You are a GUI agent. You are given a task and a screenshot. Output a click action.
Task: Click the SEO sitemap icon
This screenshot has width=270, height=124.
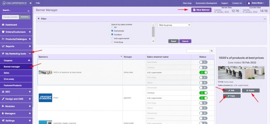point(3,92)
